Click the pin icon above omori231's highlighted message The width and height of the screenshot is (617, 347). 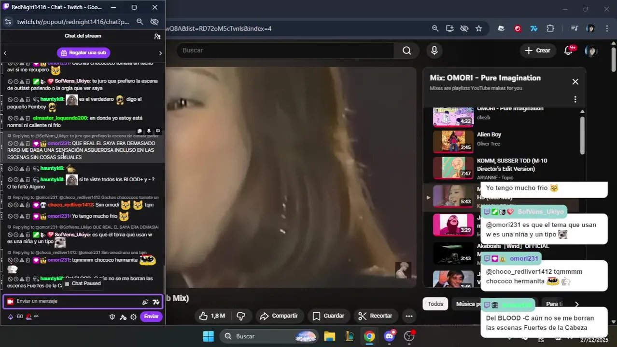point(149,131)
